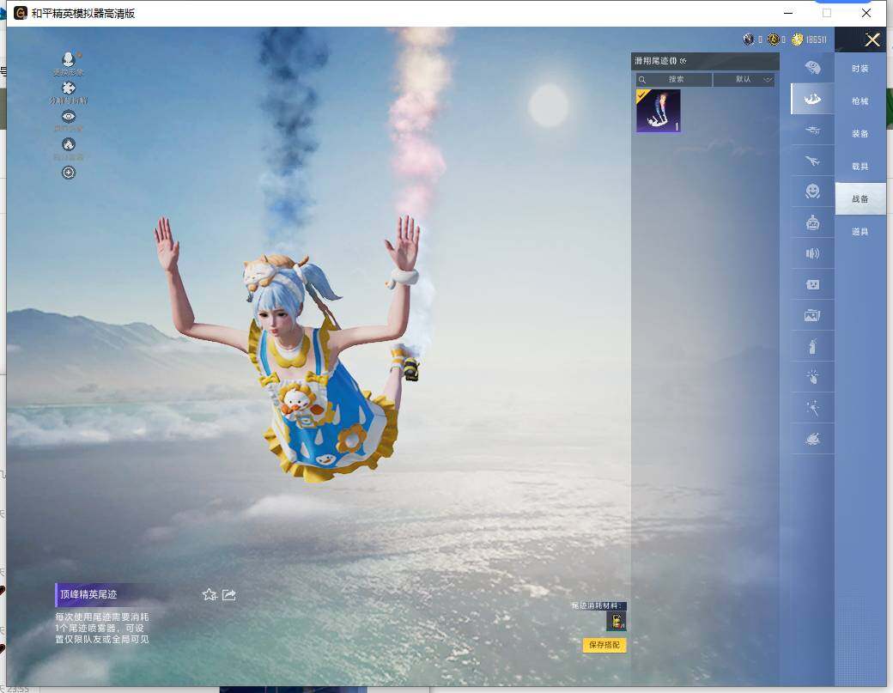Open the 枪械 firearms tab
Viewport: 893px width, 693px height.
860,100
